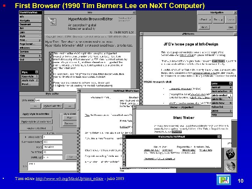Screen dimensions: 252x189
Task: Click the Home button in Navigation panel
Action: click(x=204, y=27)
